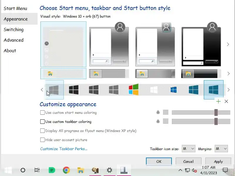Image resolution: width=235 pixels, height=176 pixels.
Task: Open the Margins dropdown
Action: coord(221,149)
